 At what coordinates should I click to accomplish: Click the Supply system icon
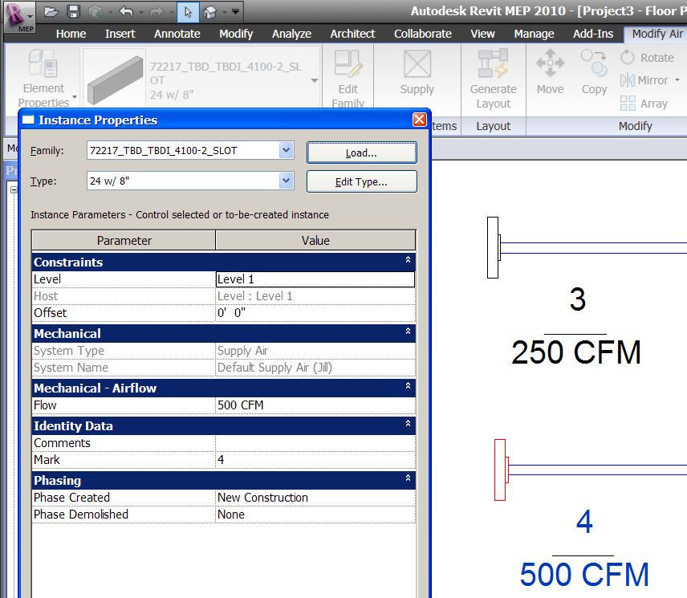coord(417,64)
